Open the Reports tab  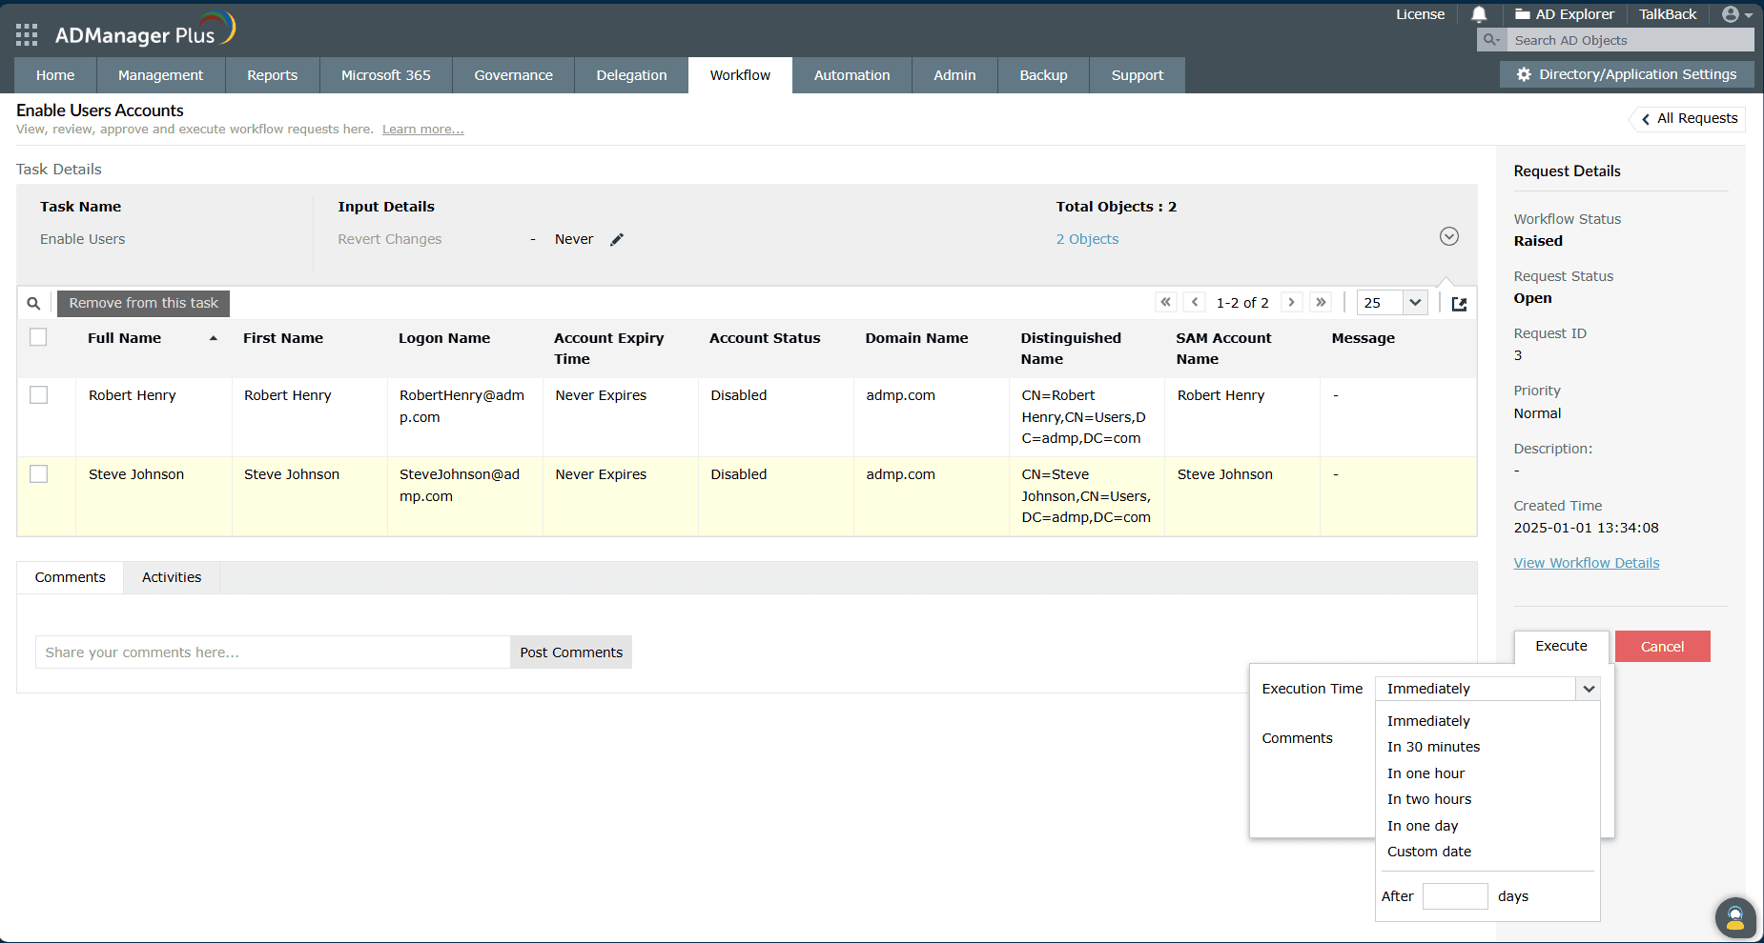click(273, 75)
